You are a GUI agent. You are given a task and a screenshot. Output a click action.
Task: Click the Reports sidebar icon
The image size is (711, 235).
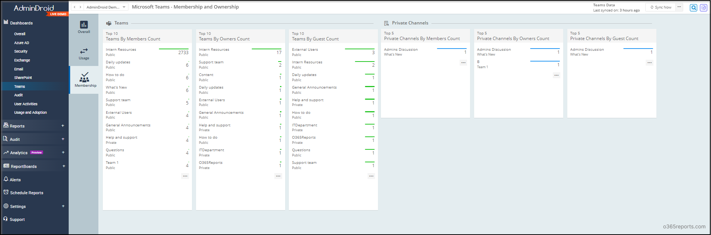coord(6,125)
